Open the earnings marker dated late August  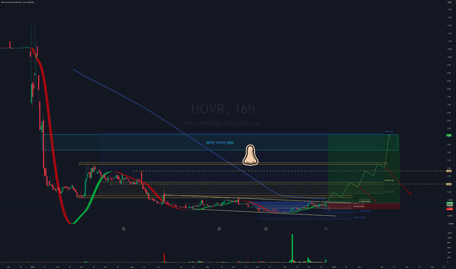[219, 229]
